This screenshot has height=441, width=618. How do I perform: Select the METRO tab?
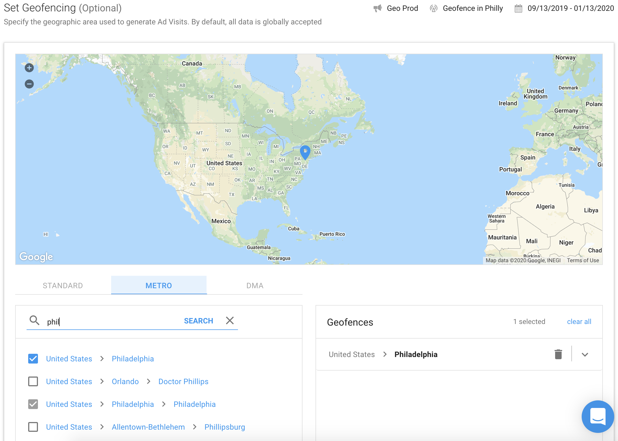click(159, 286)
